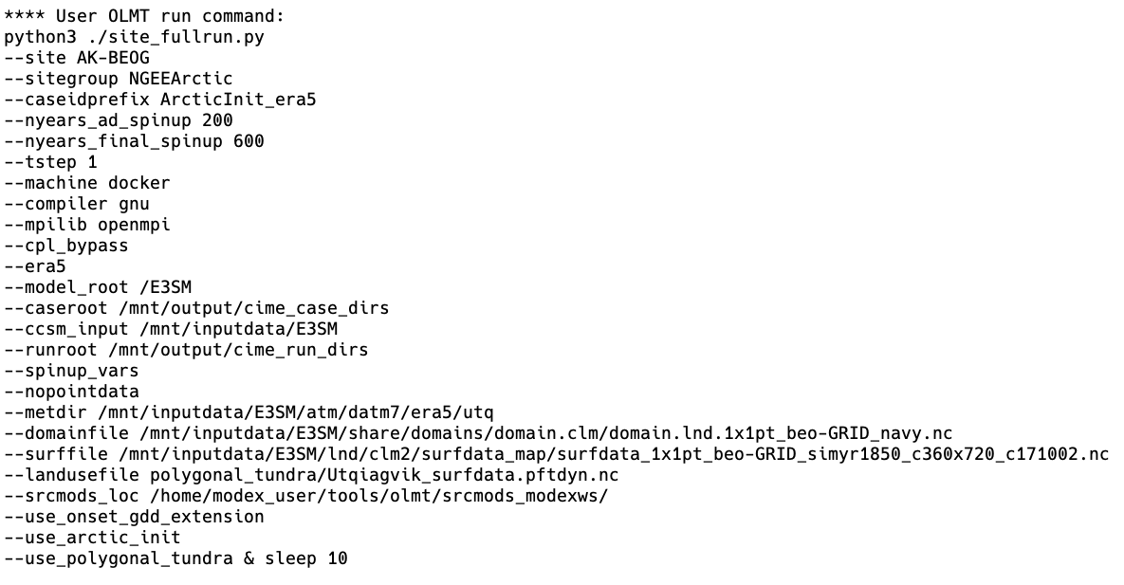
Task: Click the --site AK-BEOG argument
Action: click(77, 58)
